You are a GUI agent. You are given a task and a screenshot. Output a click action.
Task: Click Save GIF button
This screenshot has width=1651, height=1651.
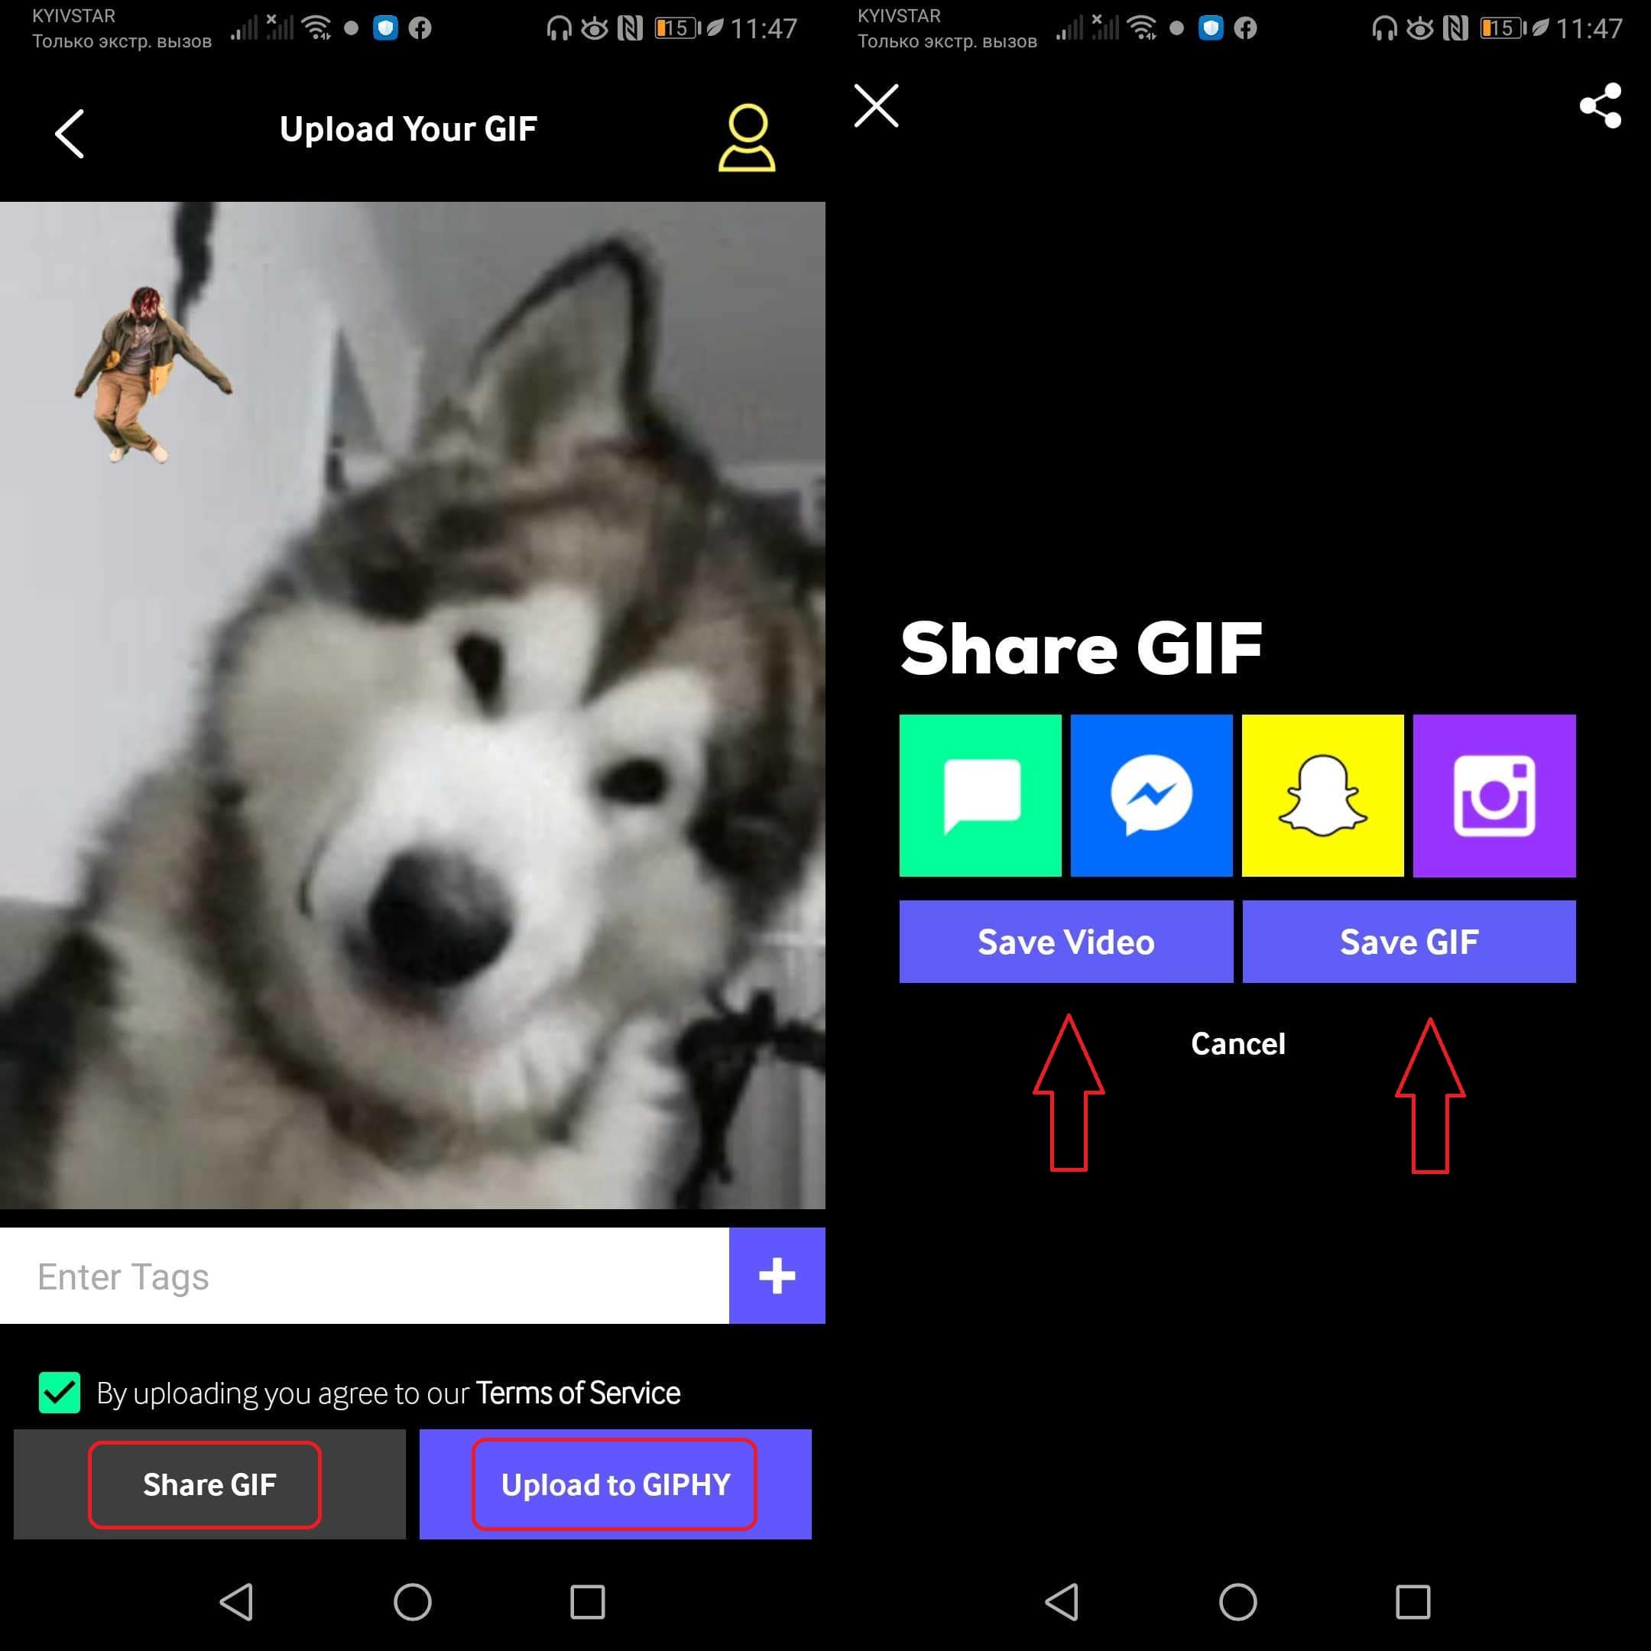pos(1405,940)
